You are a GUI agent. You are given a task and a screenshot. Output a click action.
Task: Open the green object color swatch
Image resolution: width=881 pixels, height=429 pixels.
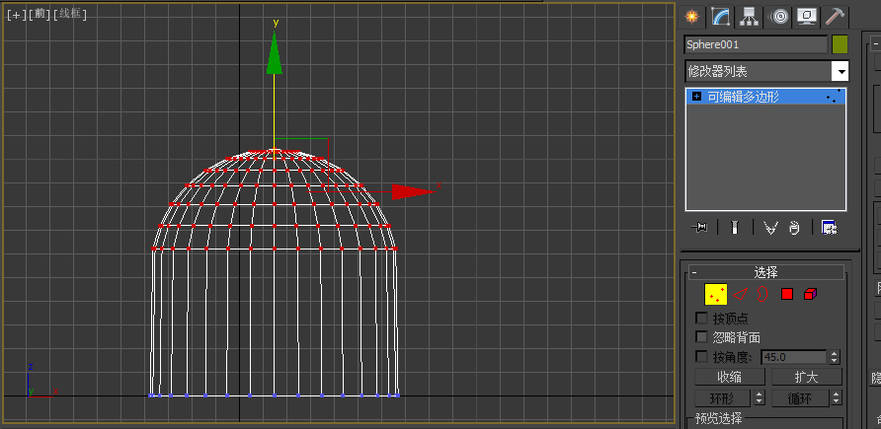click(x=840, y=44)
